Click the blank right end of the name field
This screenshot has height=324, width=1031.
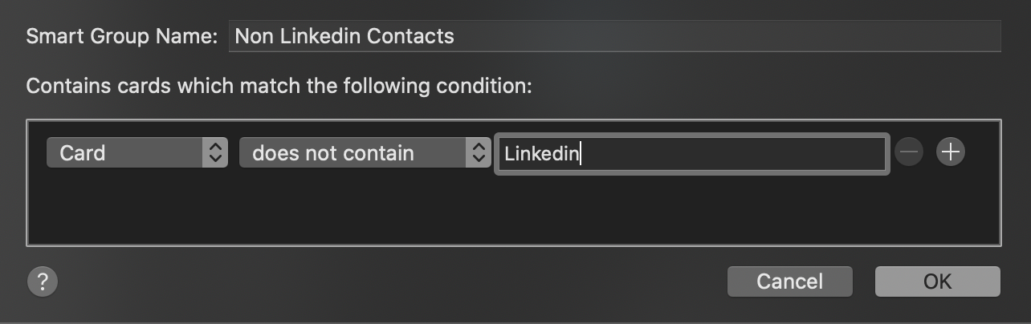[x=923, y=37]
